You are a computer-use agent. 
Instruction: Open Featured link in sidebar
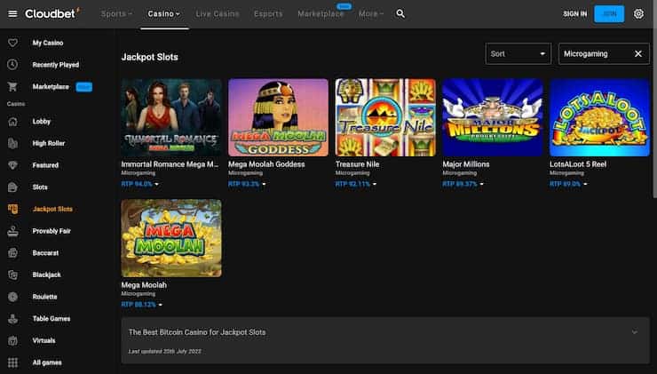(45, 165)
